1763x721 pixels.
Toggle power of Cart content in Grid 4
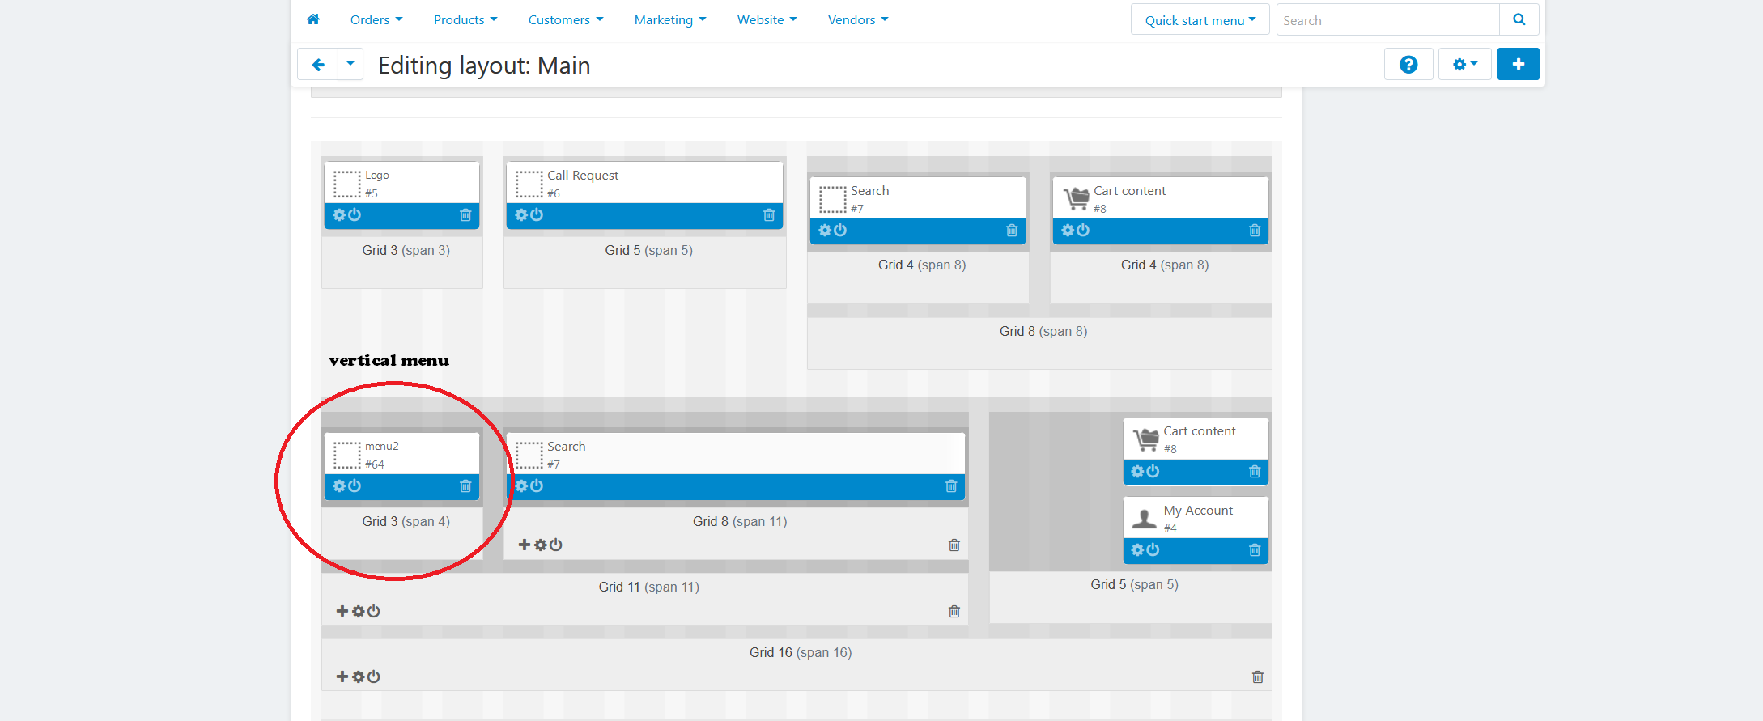click(x=1083, y=231)
